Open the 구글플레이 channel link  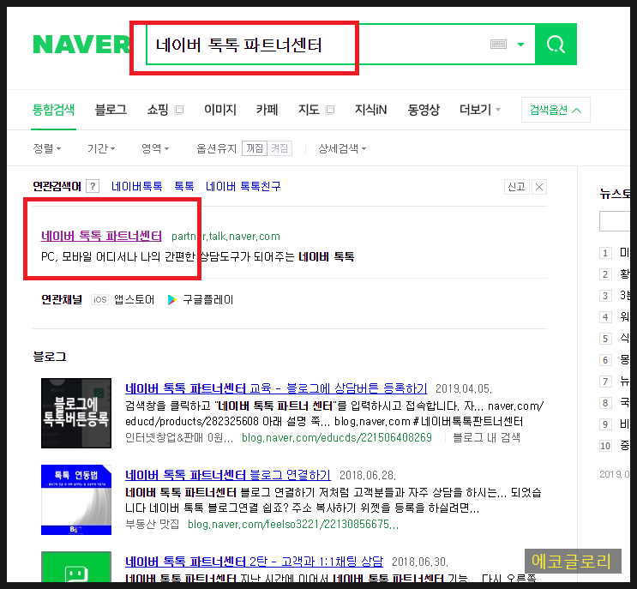coord(208,300)
